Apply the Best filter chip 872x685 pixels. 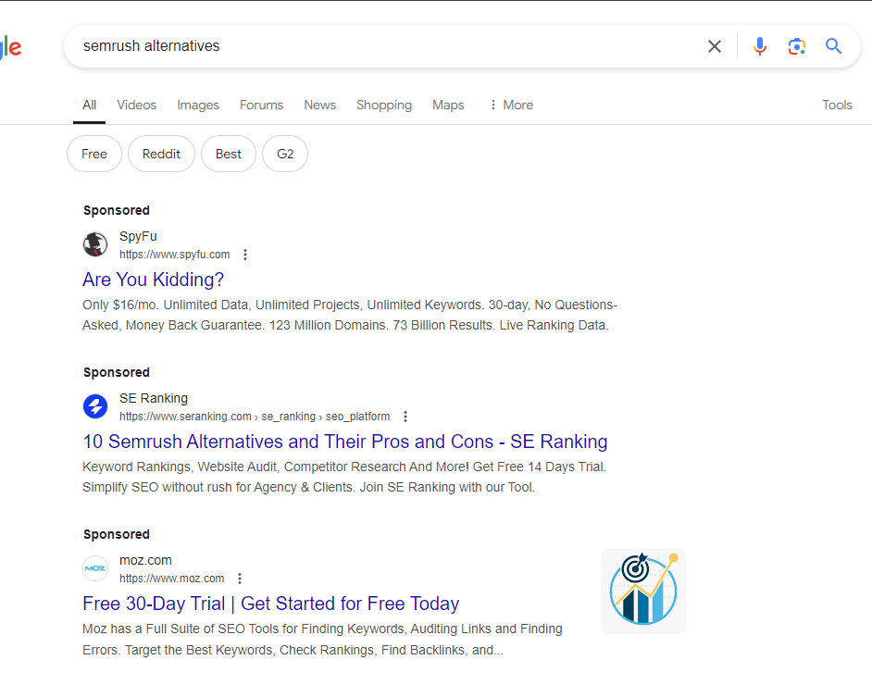pos(229,154)
